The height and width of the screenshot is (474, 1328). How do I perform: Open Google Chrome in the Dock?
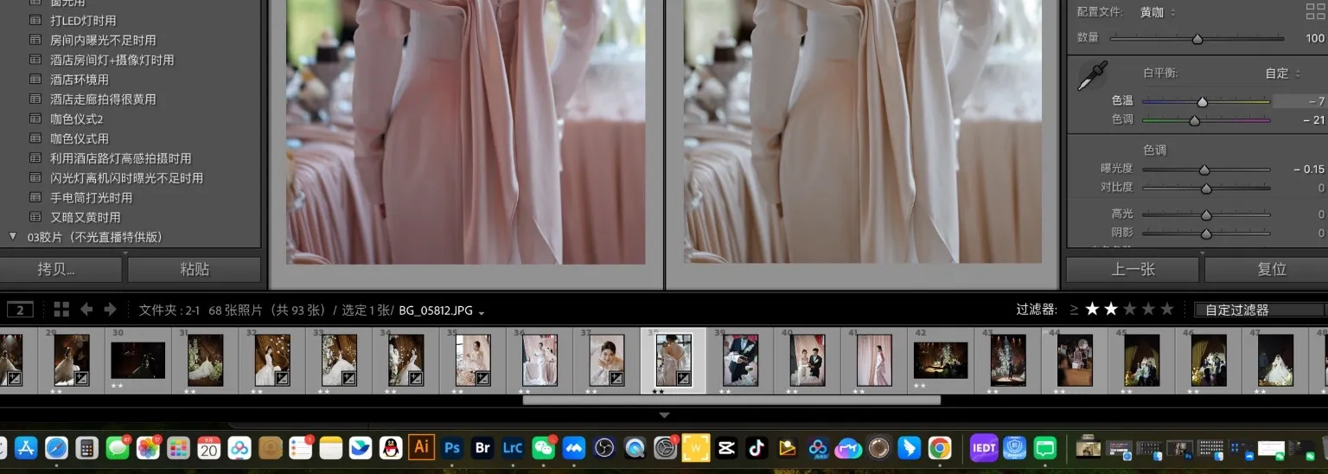940,447
